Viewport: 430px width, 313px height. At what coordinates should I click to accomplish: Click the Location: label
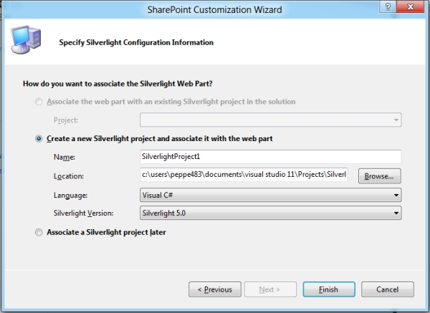[69, 176]
